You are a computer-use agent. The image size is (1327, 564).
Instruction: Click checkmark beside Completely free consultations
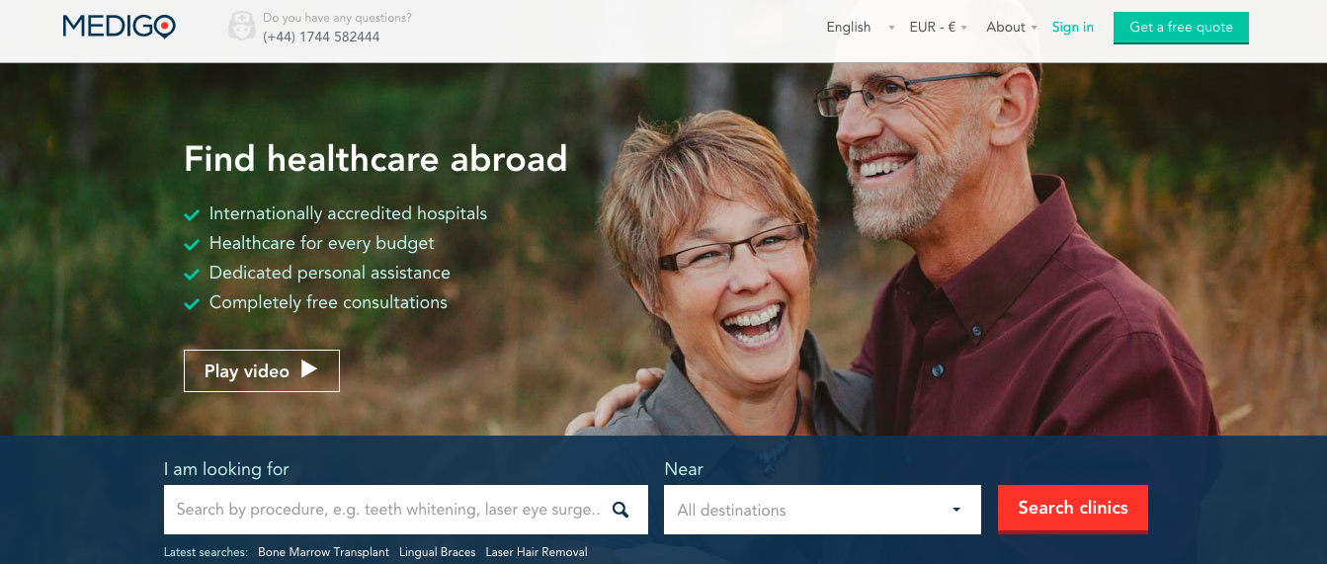(x=192, y=303)
